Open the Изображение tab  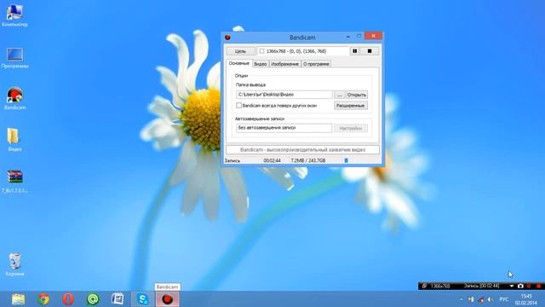point(284,64)
